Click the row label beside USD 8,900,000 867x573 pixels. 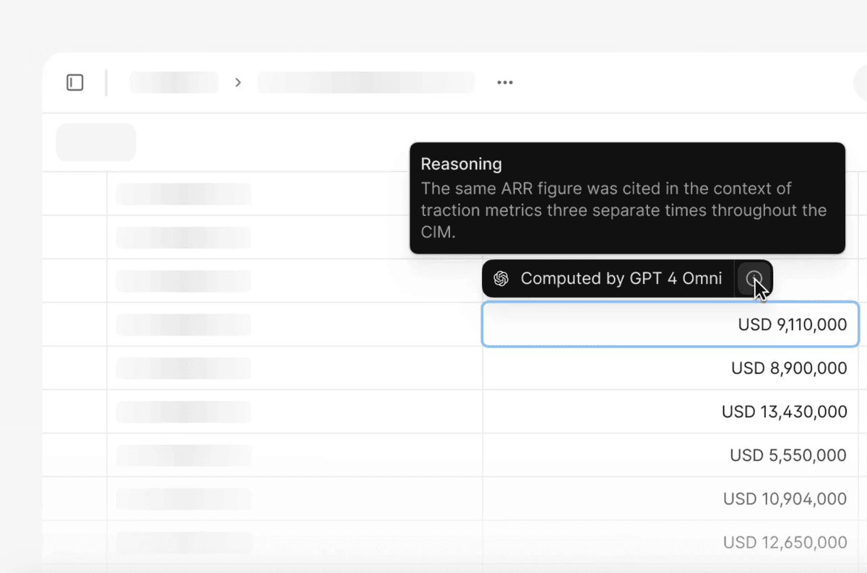184,369
